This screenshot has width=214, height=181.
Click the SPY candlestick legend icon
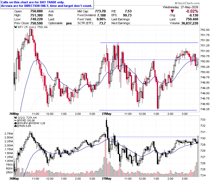pos(16,27)
